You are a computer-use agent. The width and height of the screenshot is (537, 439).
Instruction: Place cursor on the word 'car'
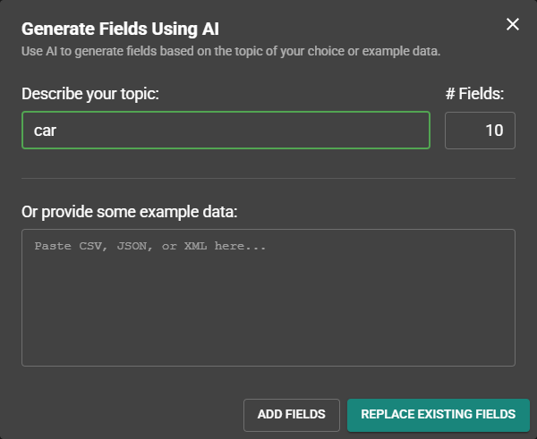(45, 131)
